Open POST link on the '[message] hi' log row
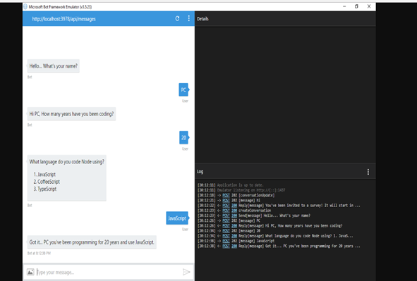The image size is (417, 281). (x=226, y=200)
